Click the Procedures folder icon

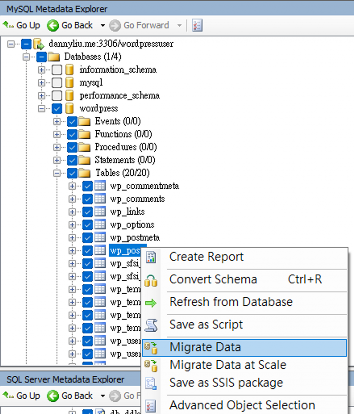point(84,147)
